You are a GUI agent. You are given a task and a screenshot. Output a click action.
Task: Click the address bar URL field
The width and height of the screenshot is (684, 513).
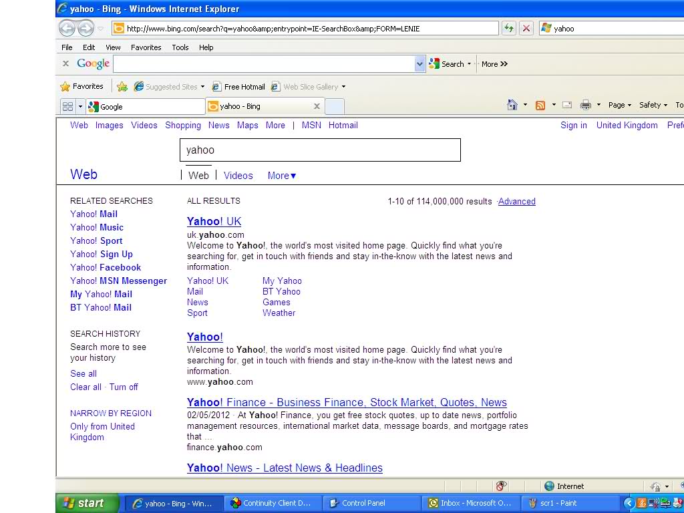point(305,28)
